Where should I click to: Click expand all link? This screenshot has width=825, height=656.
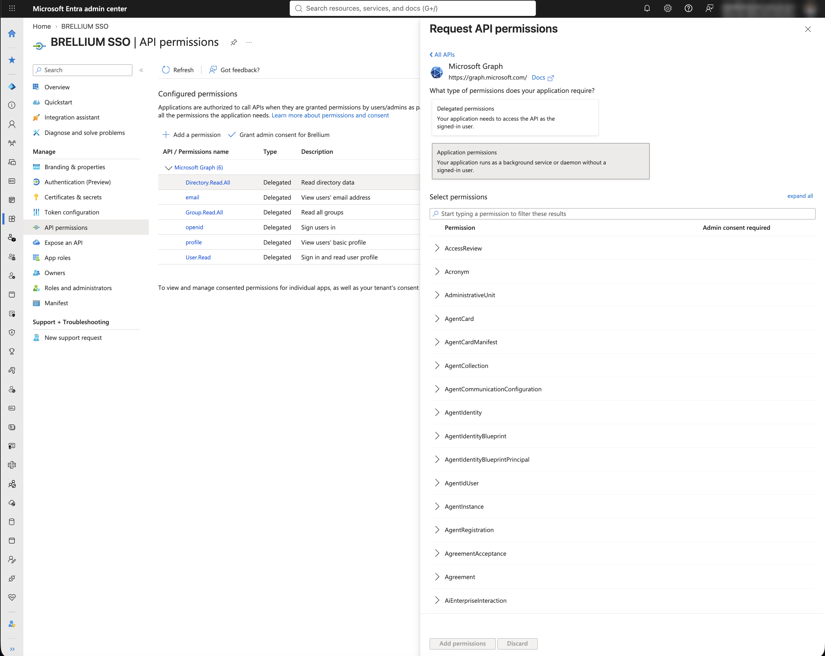(x=800, y=196)
